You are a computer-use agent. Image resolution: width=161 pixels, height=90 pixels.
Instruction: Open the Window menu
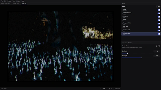[18, 1]
